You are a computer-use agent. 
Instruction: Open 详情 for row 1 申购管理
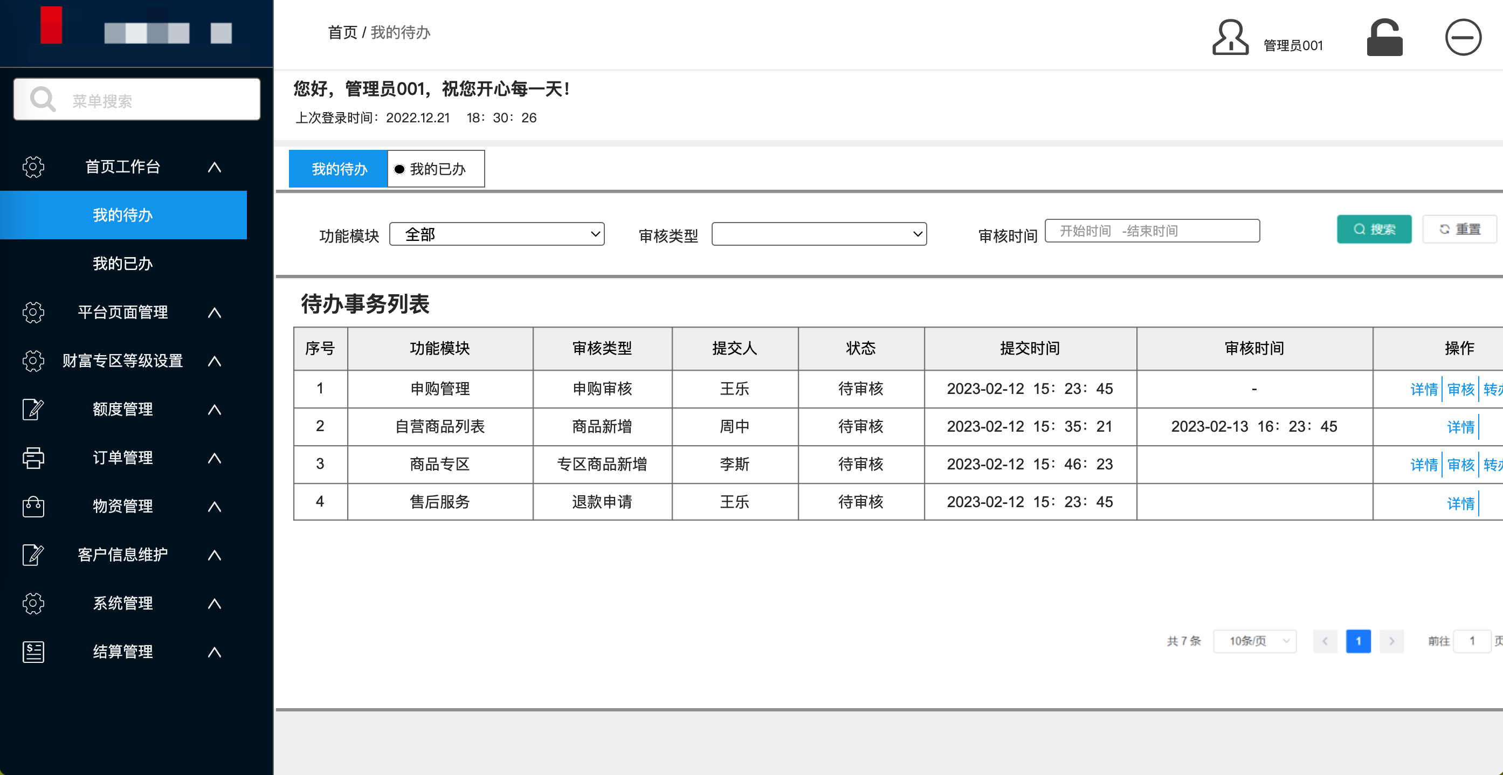point(1424,389)
